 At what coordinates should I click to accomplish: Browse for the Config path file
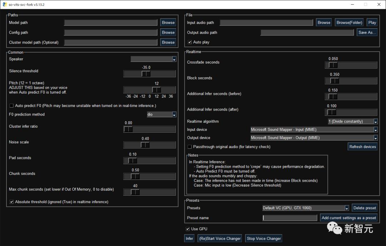(x=168, y=33)
